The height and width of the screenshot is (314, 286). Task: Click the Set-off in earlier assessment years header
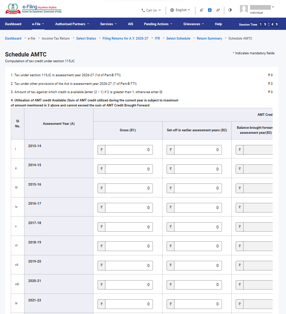pyautogui.click(x=197, y=130)
